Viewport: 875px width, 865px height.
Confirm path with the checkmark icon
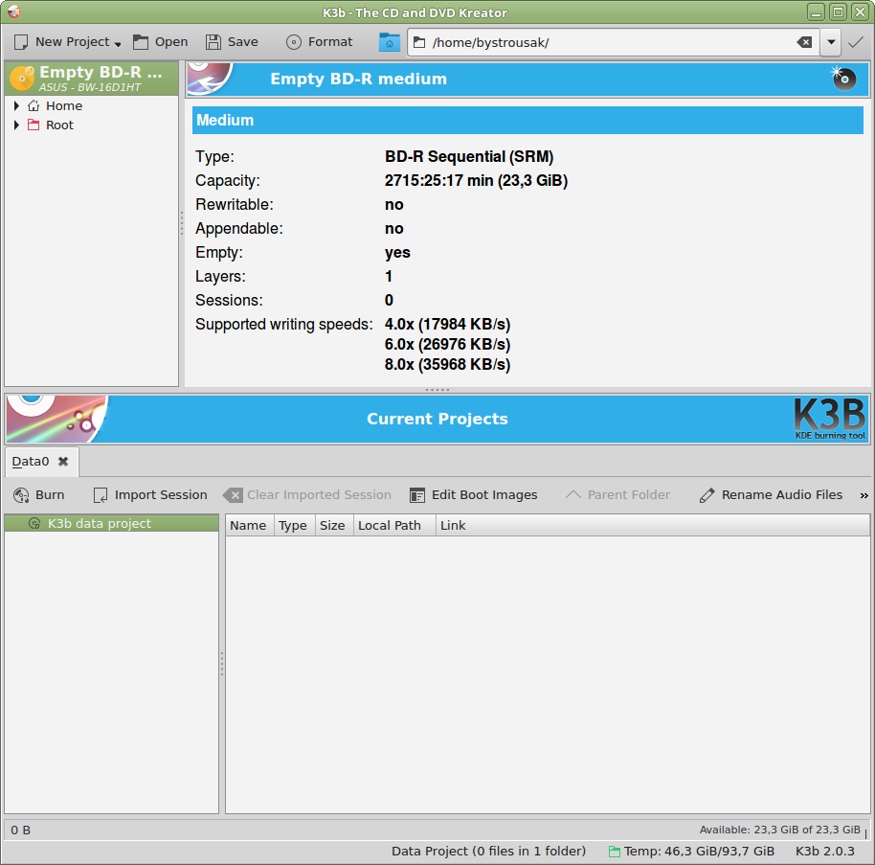[856, 42]
